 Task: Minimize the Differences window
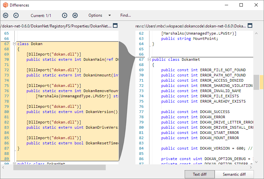226,5
